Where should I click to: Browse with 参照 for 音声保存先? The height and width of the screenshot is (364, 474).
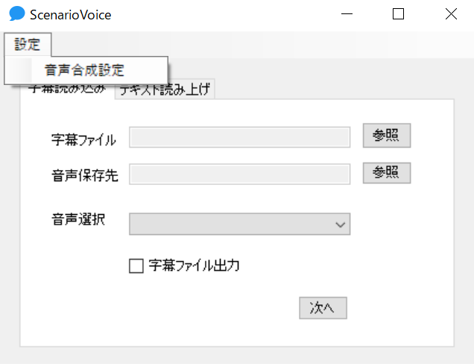[387, 173]
